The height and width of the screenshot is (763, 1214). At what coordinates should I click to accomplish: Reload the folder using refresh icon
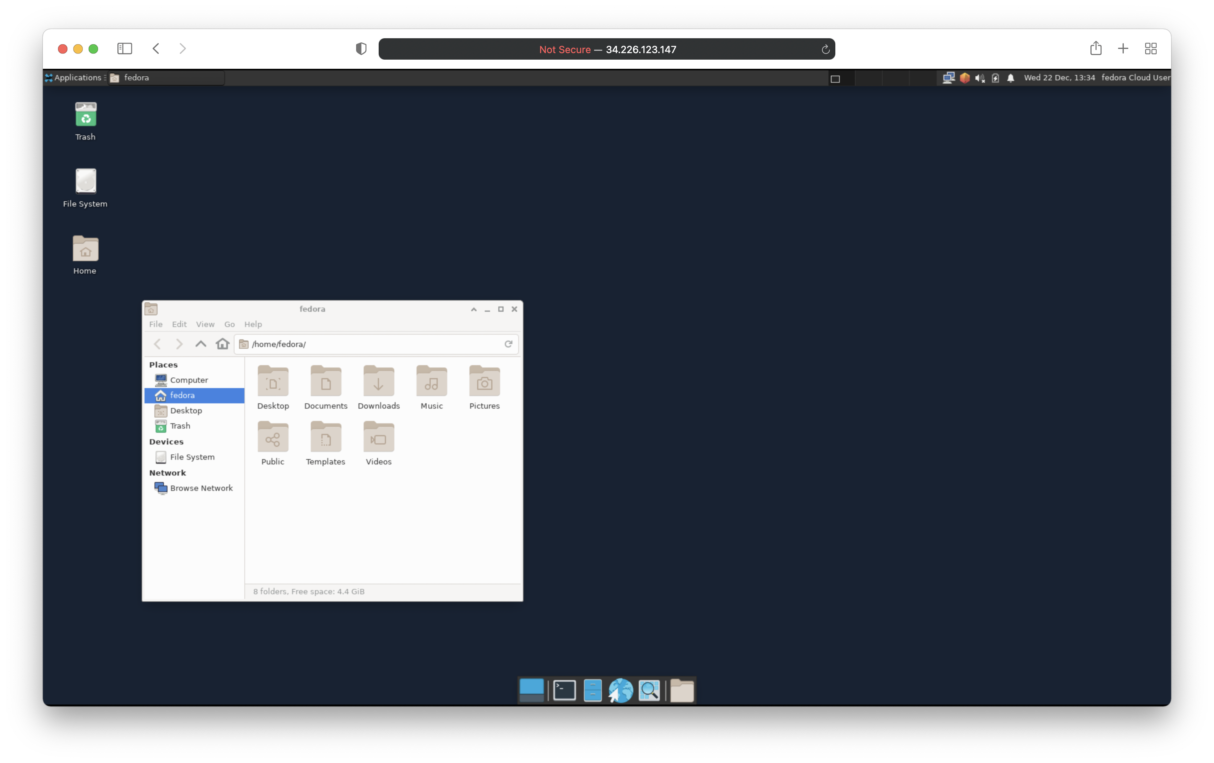pyautogui.click(x=508, y=344)
